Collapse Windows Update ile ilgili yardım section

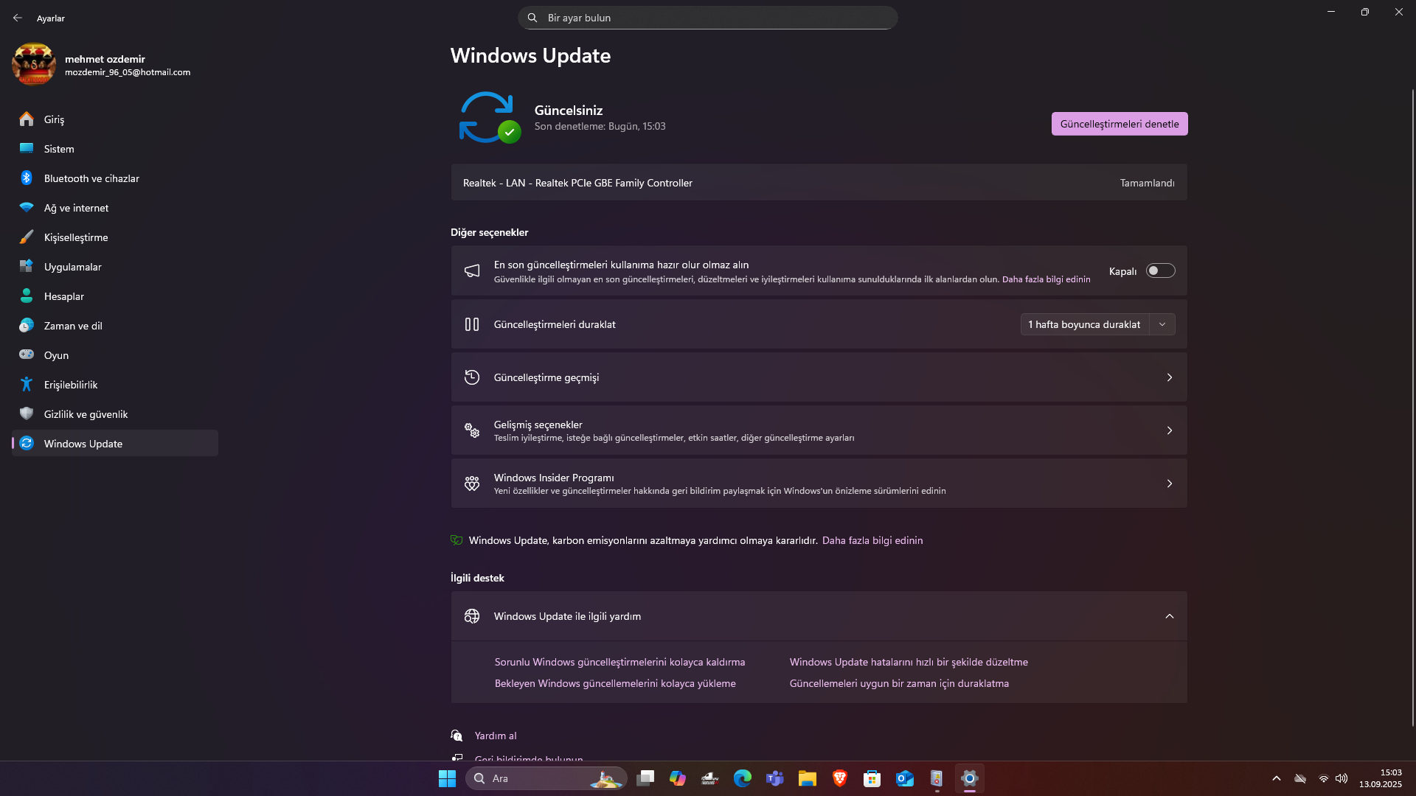[x=1169, y=616]
